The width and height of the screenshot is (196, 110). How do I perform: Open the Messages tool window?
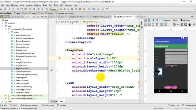coord(48,105)
